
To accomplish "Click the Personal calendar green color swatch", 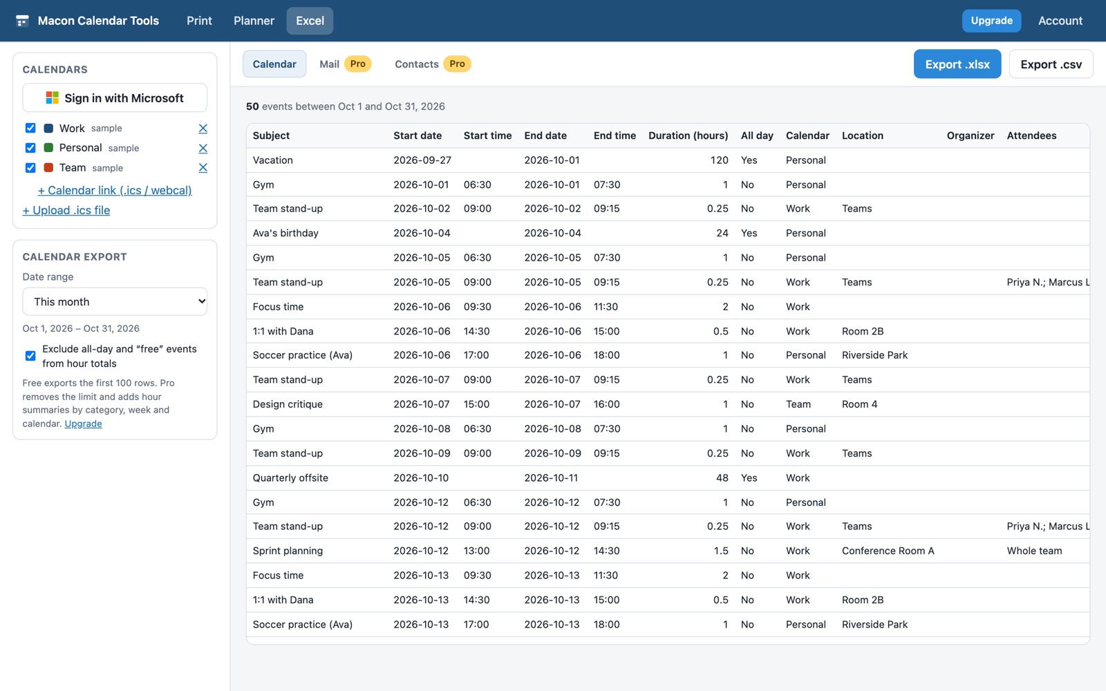I will (48, 148).
